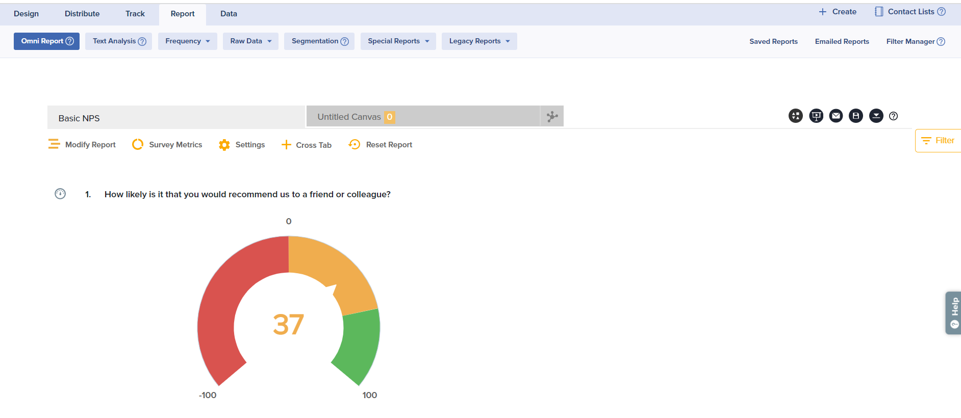
Task: Click the green segment of NPS gauge
Action: (x=361, y=347)
